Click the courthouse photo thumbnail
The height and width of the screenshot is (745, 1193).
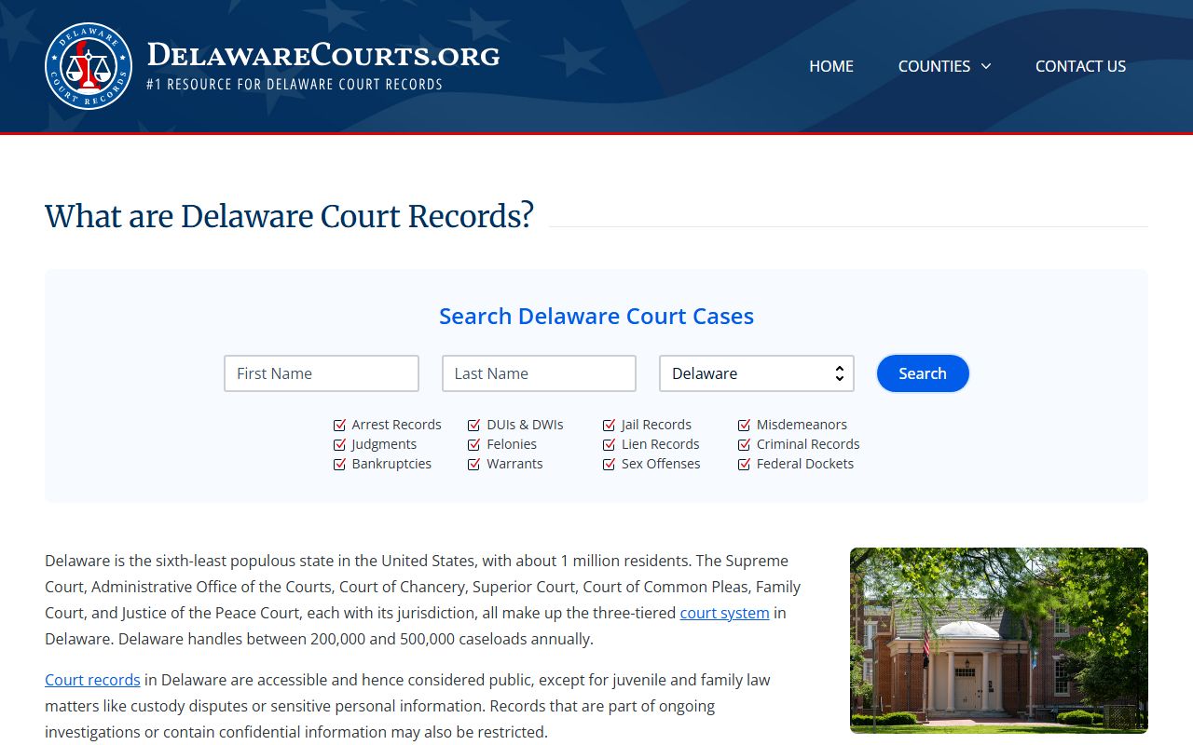click(x=999, y=641)
